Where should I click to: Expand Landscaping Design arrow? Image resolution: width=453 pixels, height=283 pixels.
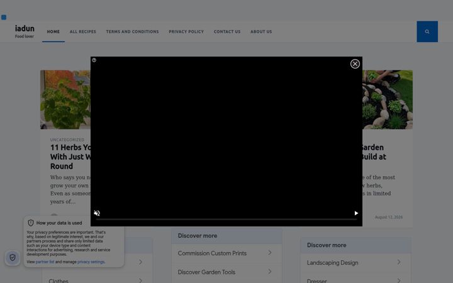tap(399, 262)
